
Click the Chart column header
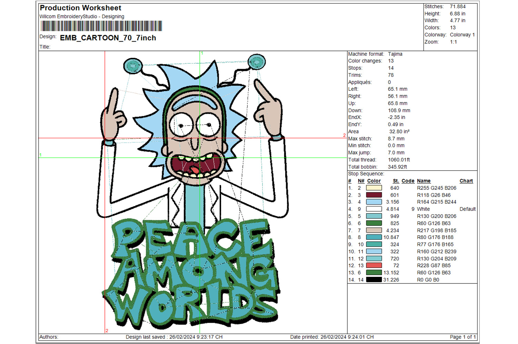466,181
